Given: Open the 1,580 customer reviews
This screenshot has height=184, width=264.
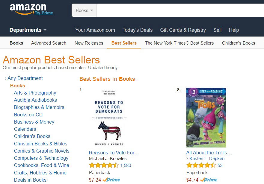Looking at the screenshot, I should 126,165.
